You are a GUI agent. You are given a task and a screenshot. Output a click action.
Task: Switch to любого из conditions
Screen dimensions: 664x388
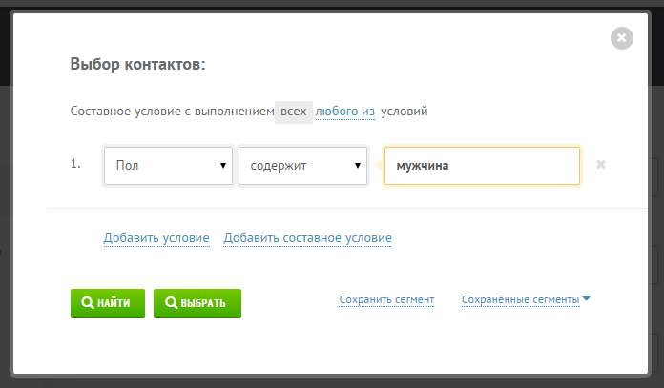click(344, 112)
